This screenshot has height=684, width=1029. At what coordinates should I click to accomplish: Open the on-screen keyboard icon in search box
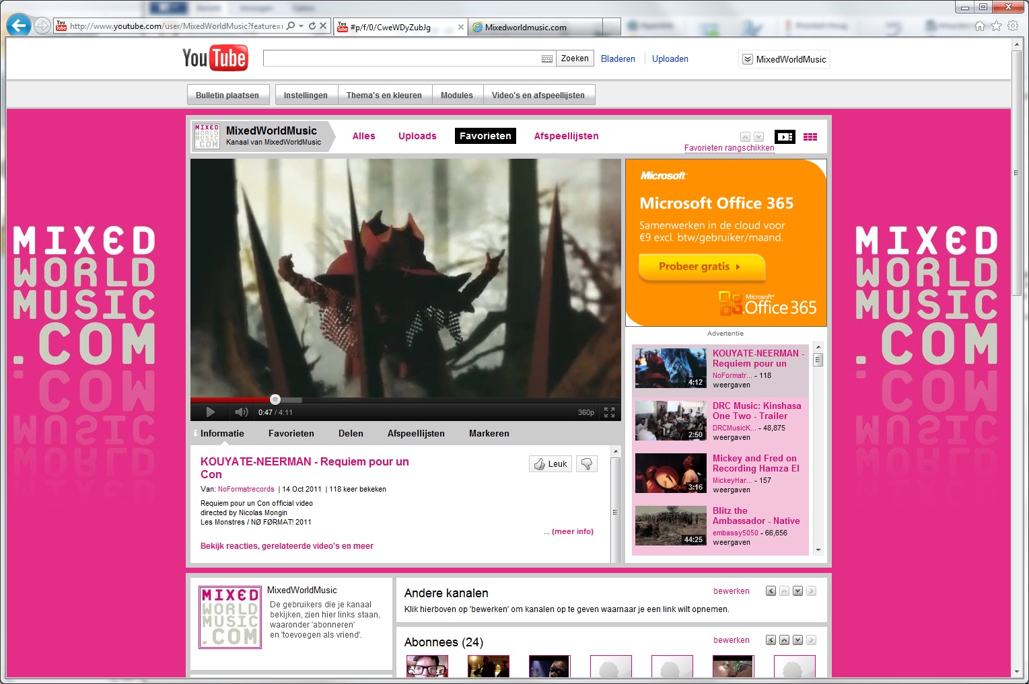547,59
